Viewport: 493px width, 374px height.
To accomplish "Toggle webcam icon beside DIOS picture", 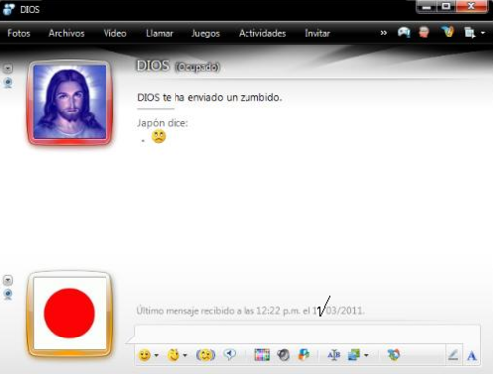I will pyautogui.click(x=8, y=83).
